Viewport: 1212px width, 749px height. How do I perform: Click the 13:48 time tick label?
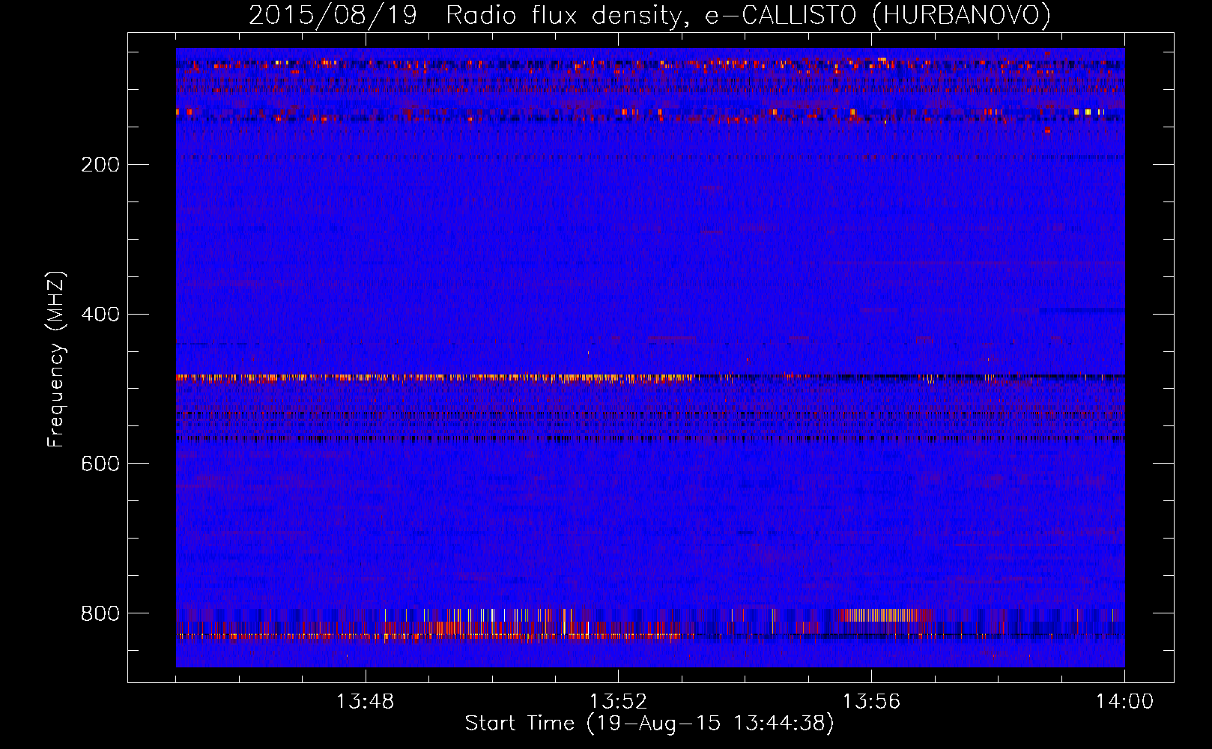pos(365,702)
